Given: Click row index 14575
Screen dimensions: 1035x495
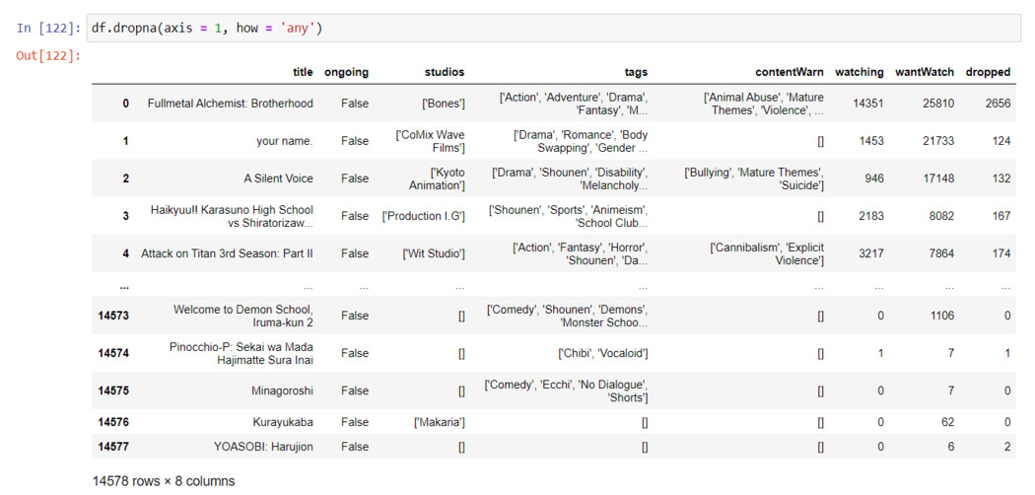Looking at the screenshot, I should point(113,390).
